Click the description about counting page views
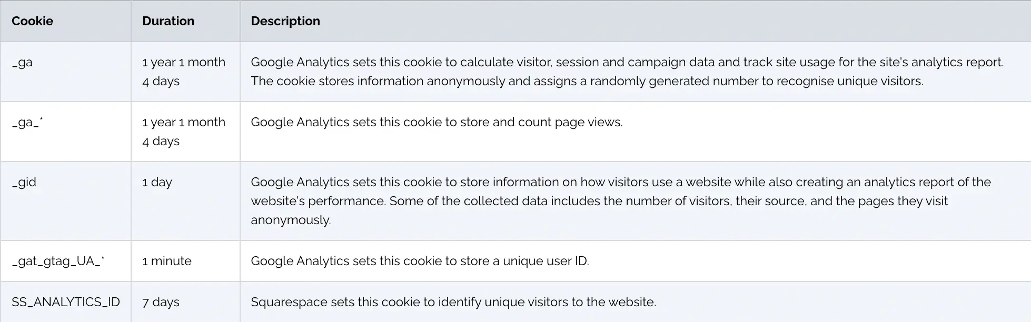 pyautogui.click(x=436, y=122)
